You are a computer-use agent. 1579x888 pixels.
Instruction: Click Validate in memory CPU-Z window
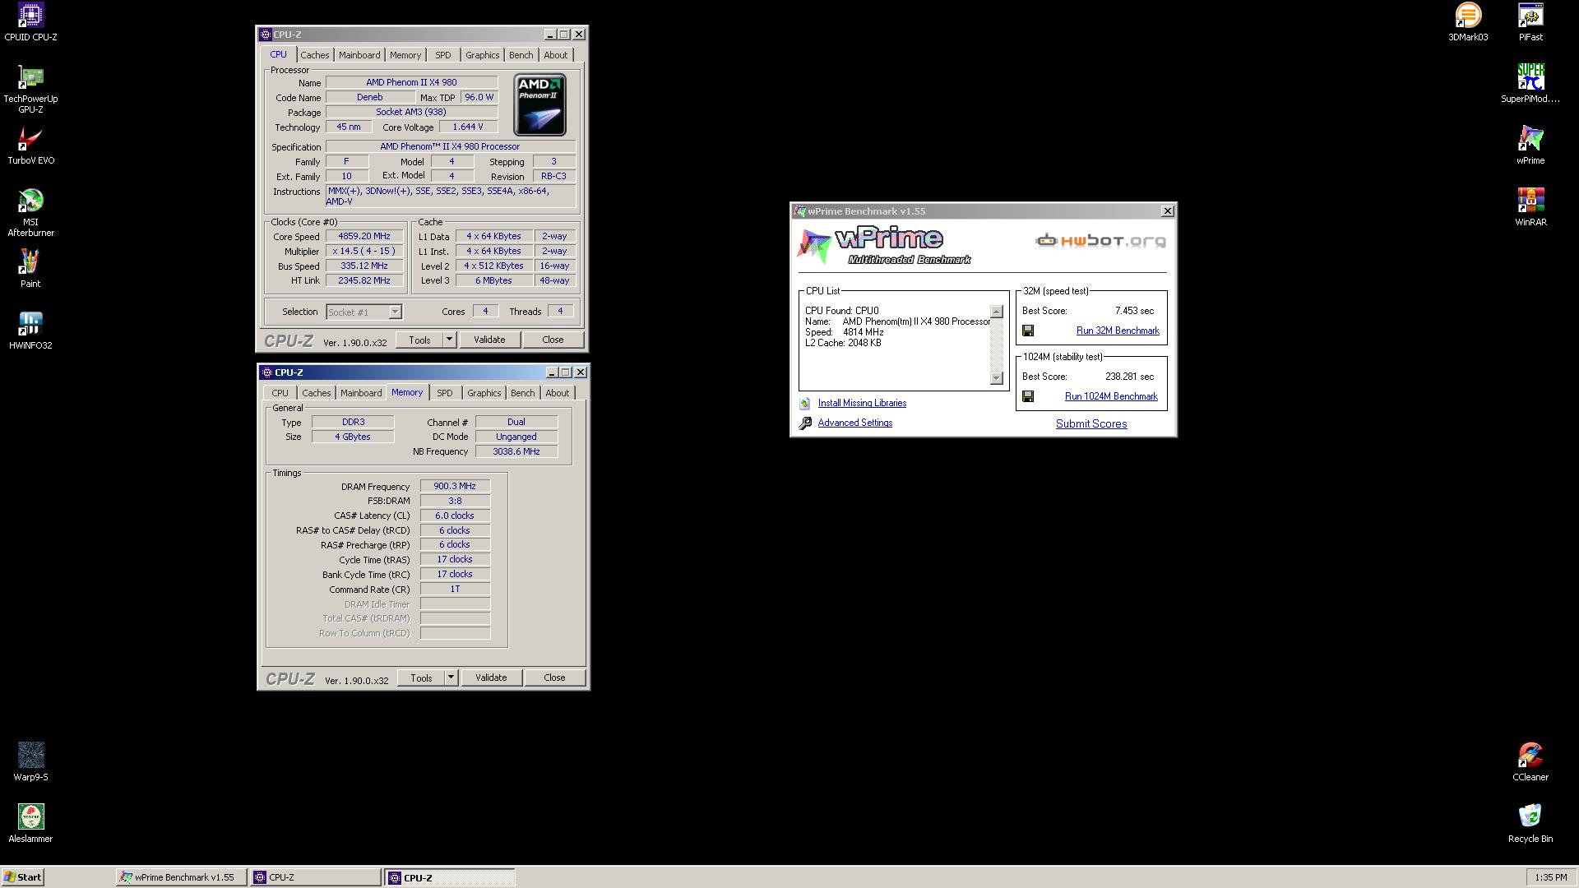(491, 678)
